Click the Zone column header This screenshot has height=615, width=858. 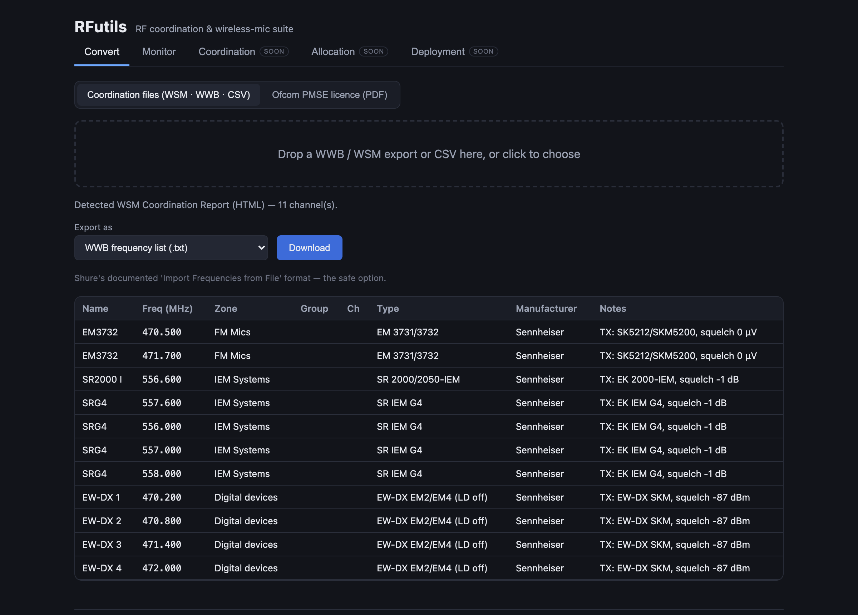tap(226, 309)
